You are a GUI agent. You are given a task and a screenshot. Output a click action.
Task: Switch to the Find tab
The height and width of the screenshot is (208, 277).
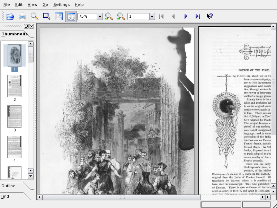tap(5, 196)
